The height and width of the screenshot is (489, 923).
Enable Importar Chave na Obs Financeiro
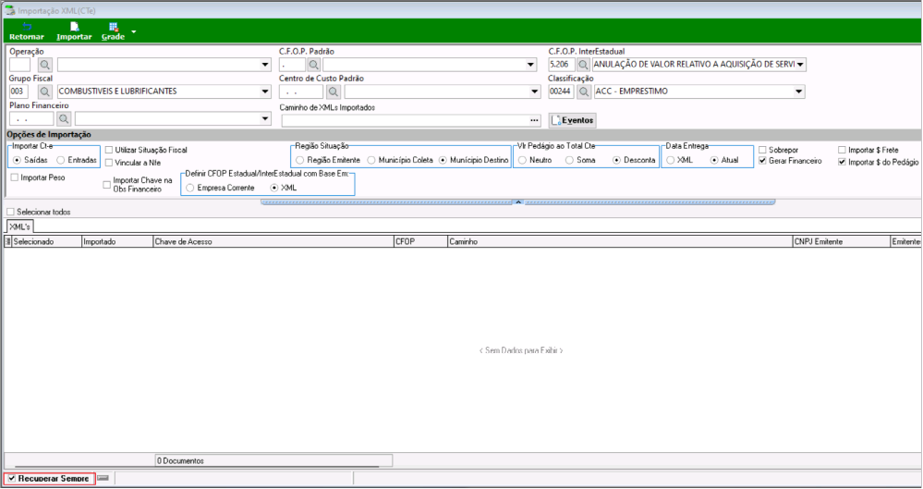pos(106,185)
